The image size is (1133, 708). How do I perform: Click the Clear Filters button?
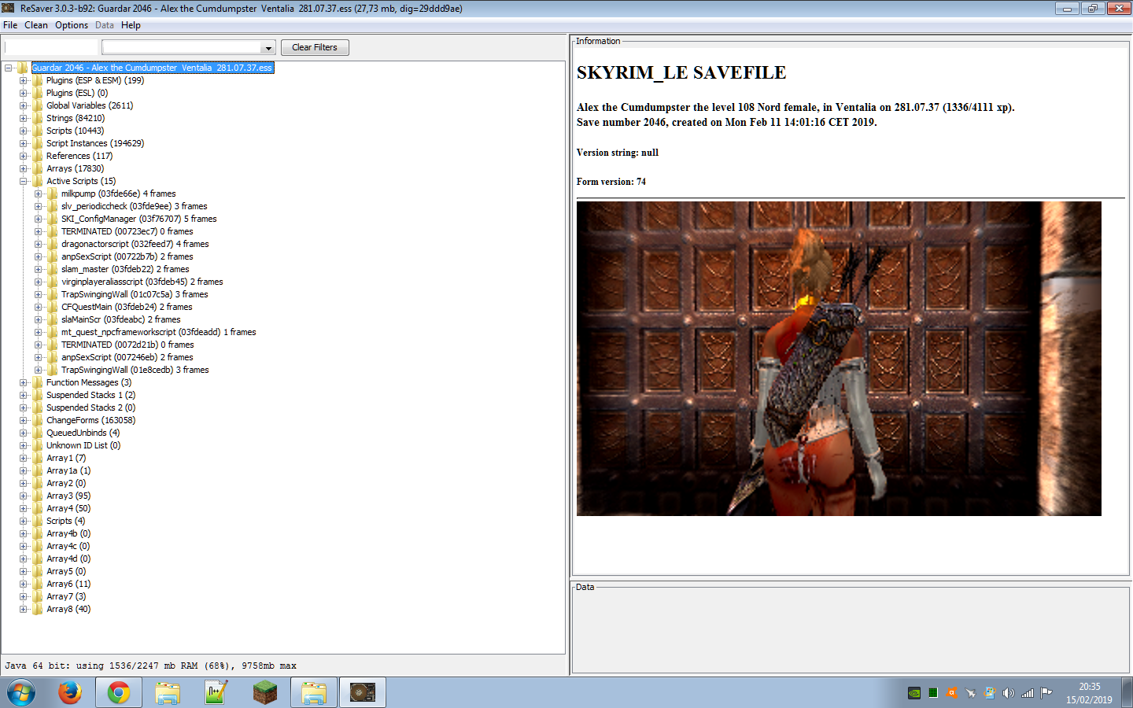[x=315, y=47]
